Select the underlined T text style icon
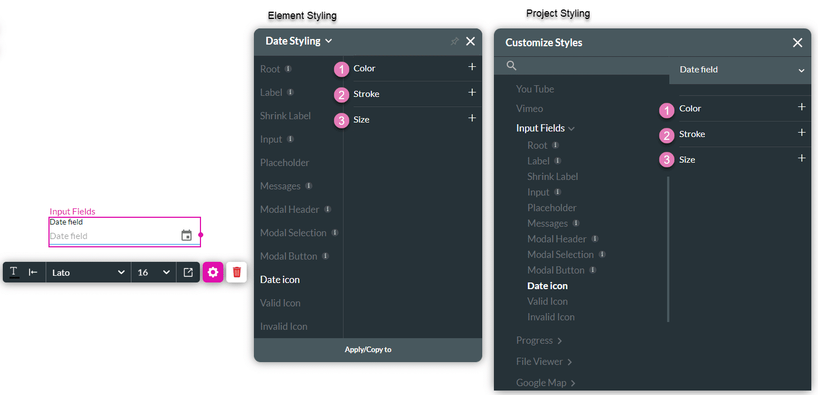Viewport: 818px width, 395px height. 13,272
